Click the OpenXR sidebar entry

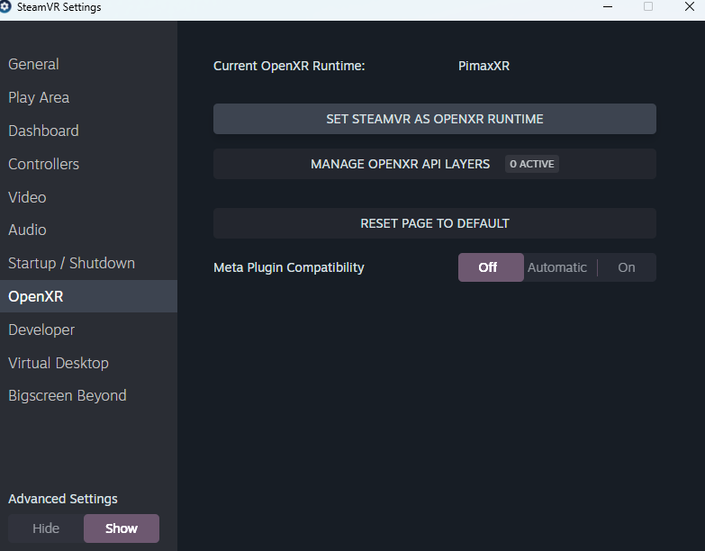88,296
